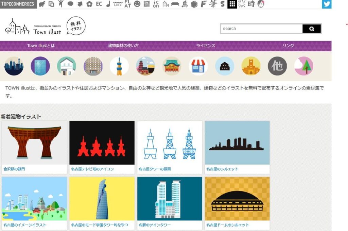348x231 pixels.
Task: Open the castle category icon
Action: pos(251,66)
